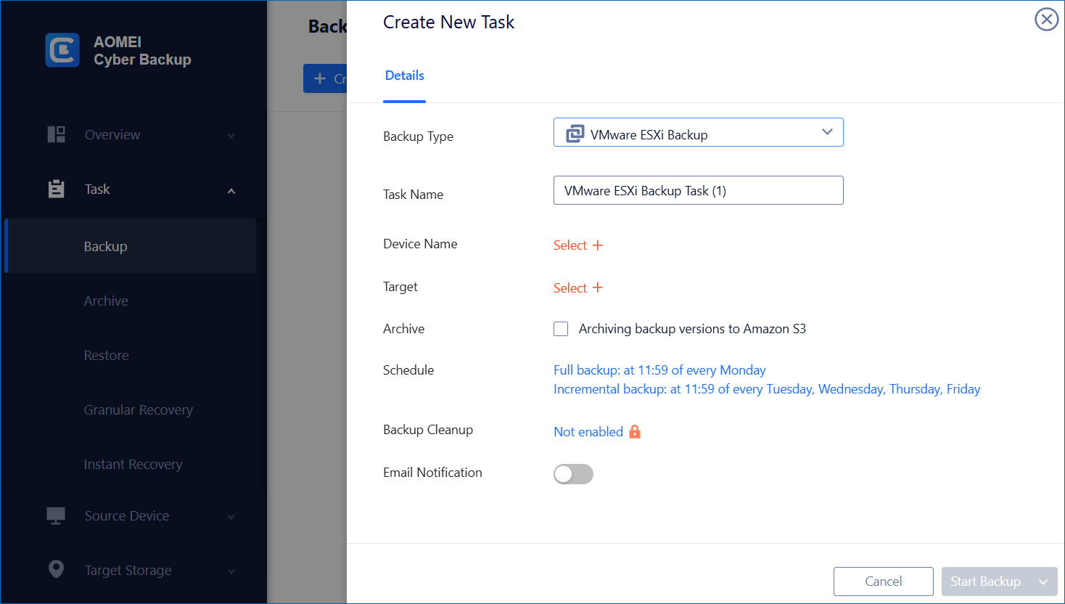Open Instant Recovery in the sidebar
This screenshot has width=1065, height=604.
133,464
